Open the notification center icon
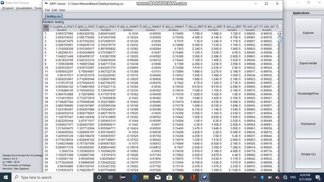Screen dimensions: 324x182 click(318, 177)
